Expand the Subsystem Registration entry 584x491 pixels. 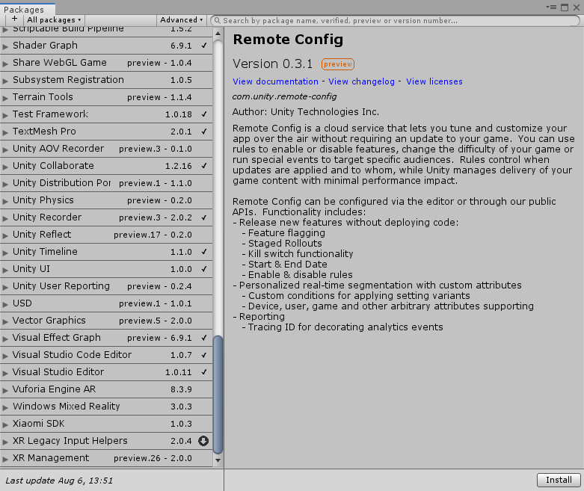(5, 81)
